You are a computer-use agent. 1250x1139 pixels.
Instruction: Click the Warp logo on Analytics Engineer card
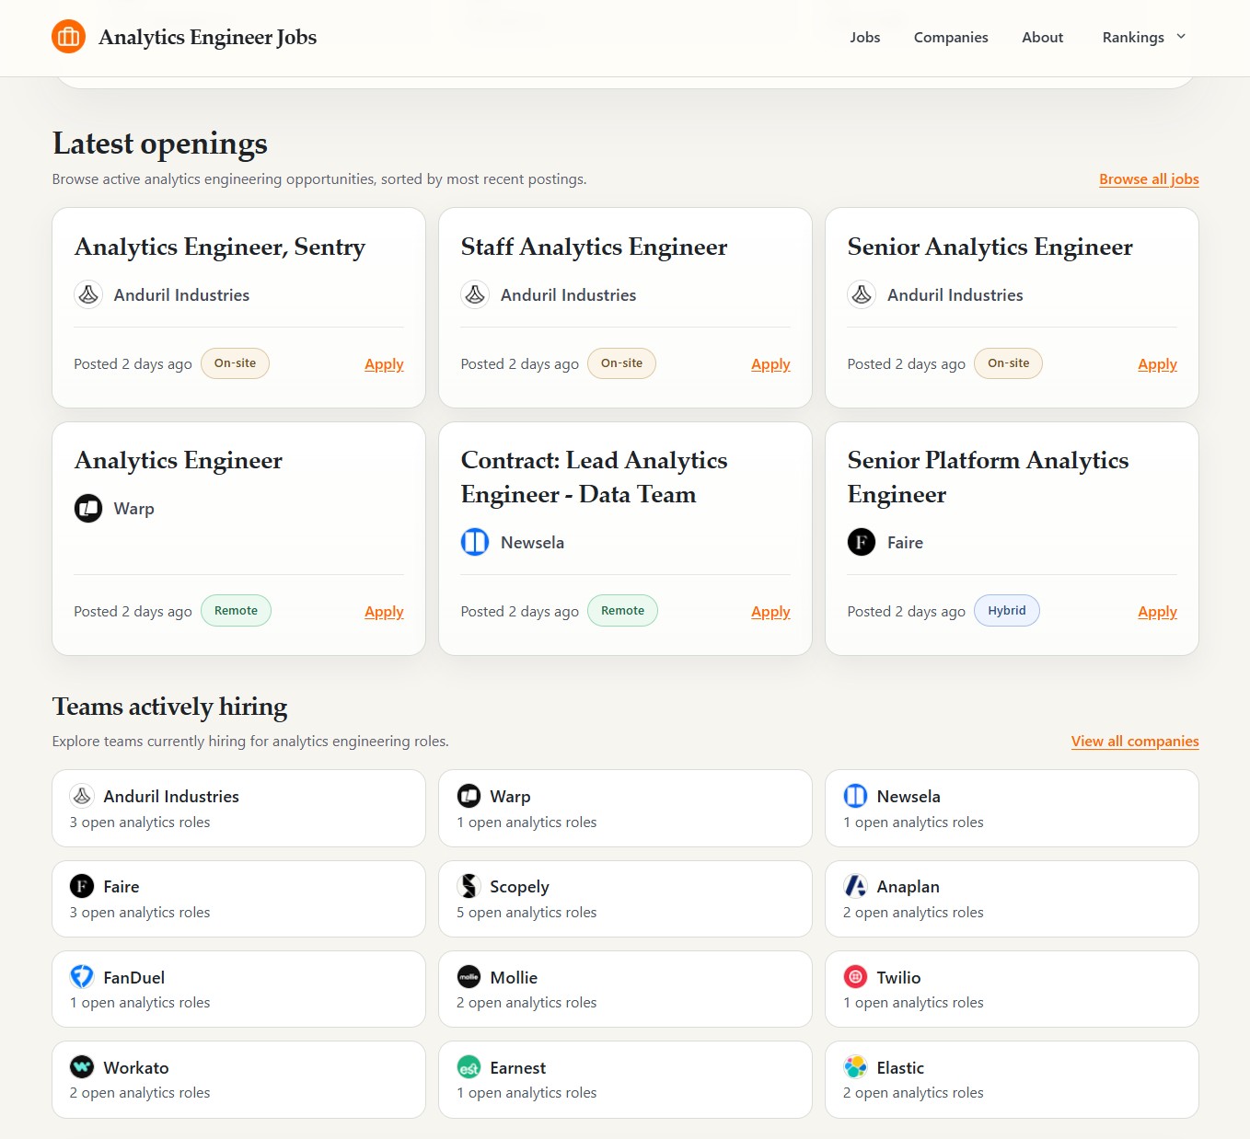tap(88, 508)
